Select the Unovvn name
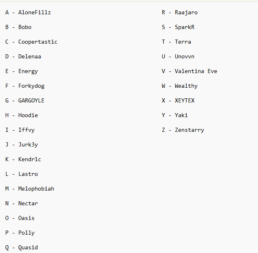Viewport: 258px width, 253px height. click(x=185, y=56)
